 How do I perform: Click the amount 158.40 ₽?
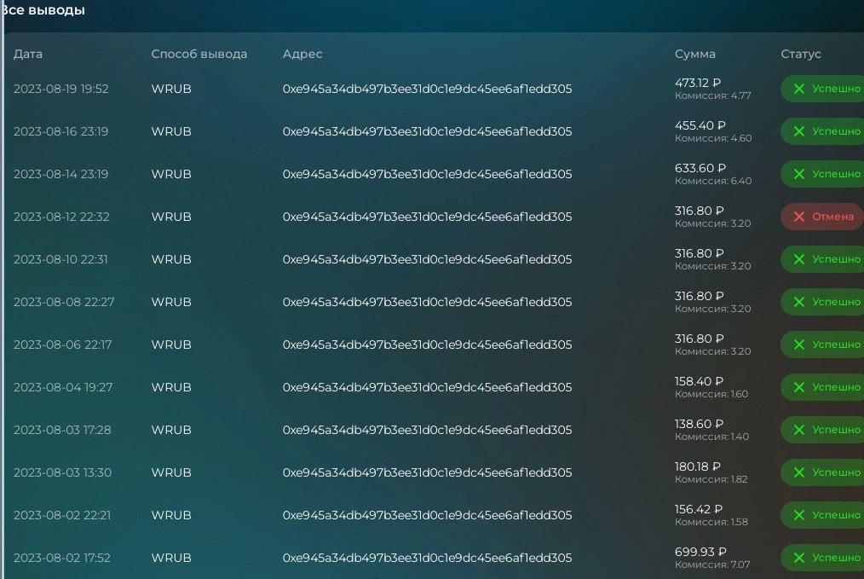[700, 381]
